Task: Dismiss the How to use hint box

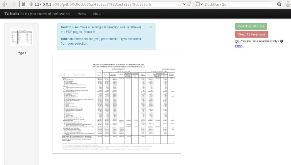Action: click(151, 27)
